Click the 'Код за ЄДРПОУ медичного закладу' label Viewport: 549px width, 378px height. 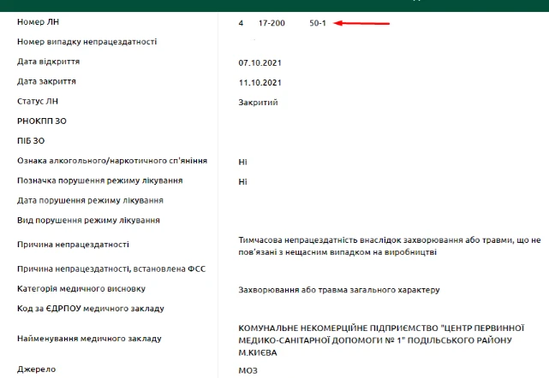90,308
